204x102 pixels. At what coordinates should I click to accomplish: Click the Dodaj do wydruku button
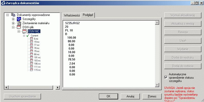pyautogui.click(x=183, y=58)
